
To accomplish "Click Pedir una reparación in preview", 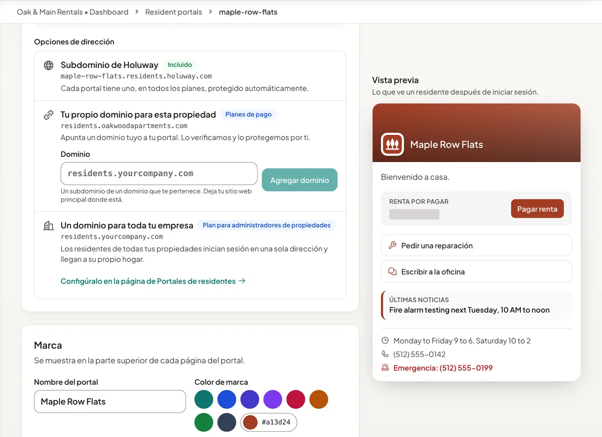I will 476,245.
